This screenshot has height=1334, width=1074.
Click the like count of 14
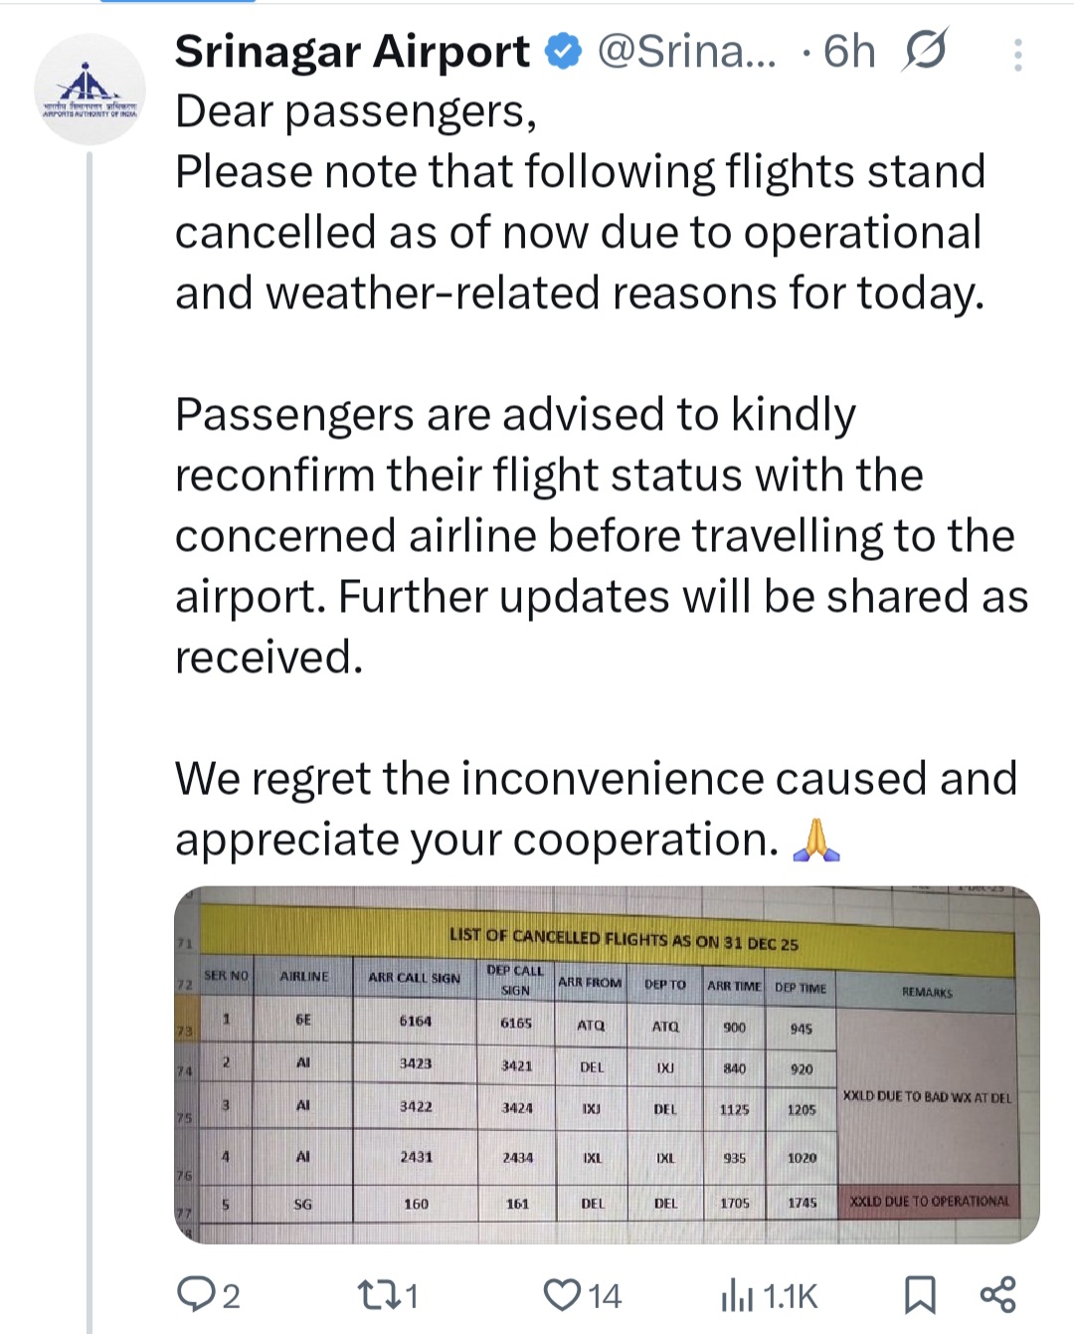point(605,1296)
